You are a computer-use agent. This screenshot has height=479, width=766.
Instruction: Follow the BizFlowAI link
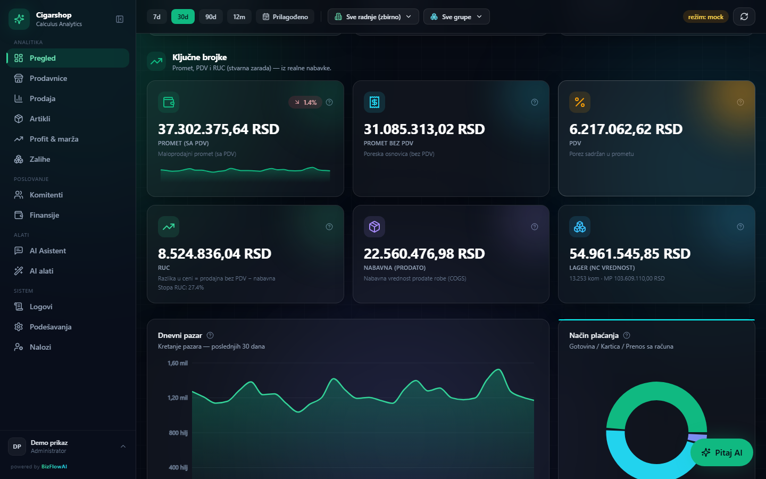[x=54, y=467]
